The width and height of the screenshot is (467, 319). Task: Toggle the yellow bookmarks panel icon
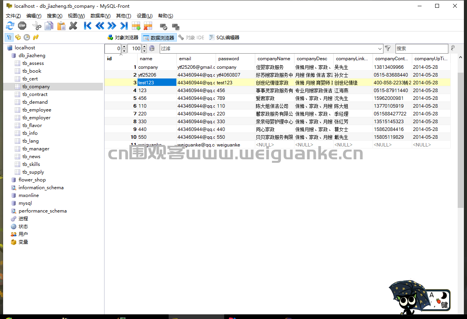[18, 37]
